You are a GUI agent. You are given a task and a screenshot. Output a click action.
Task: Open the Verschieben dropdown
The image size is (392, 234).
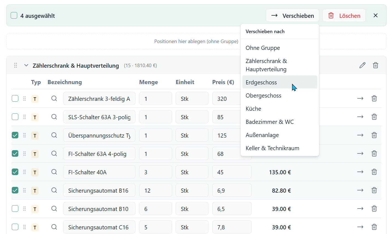[292, 15]
